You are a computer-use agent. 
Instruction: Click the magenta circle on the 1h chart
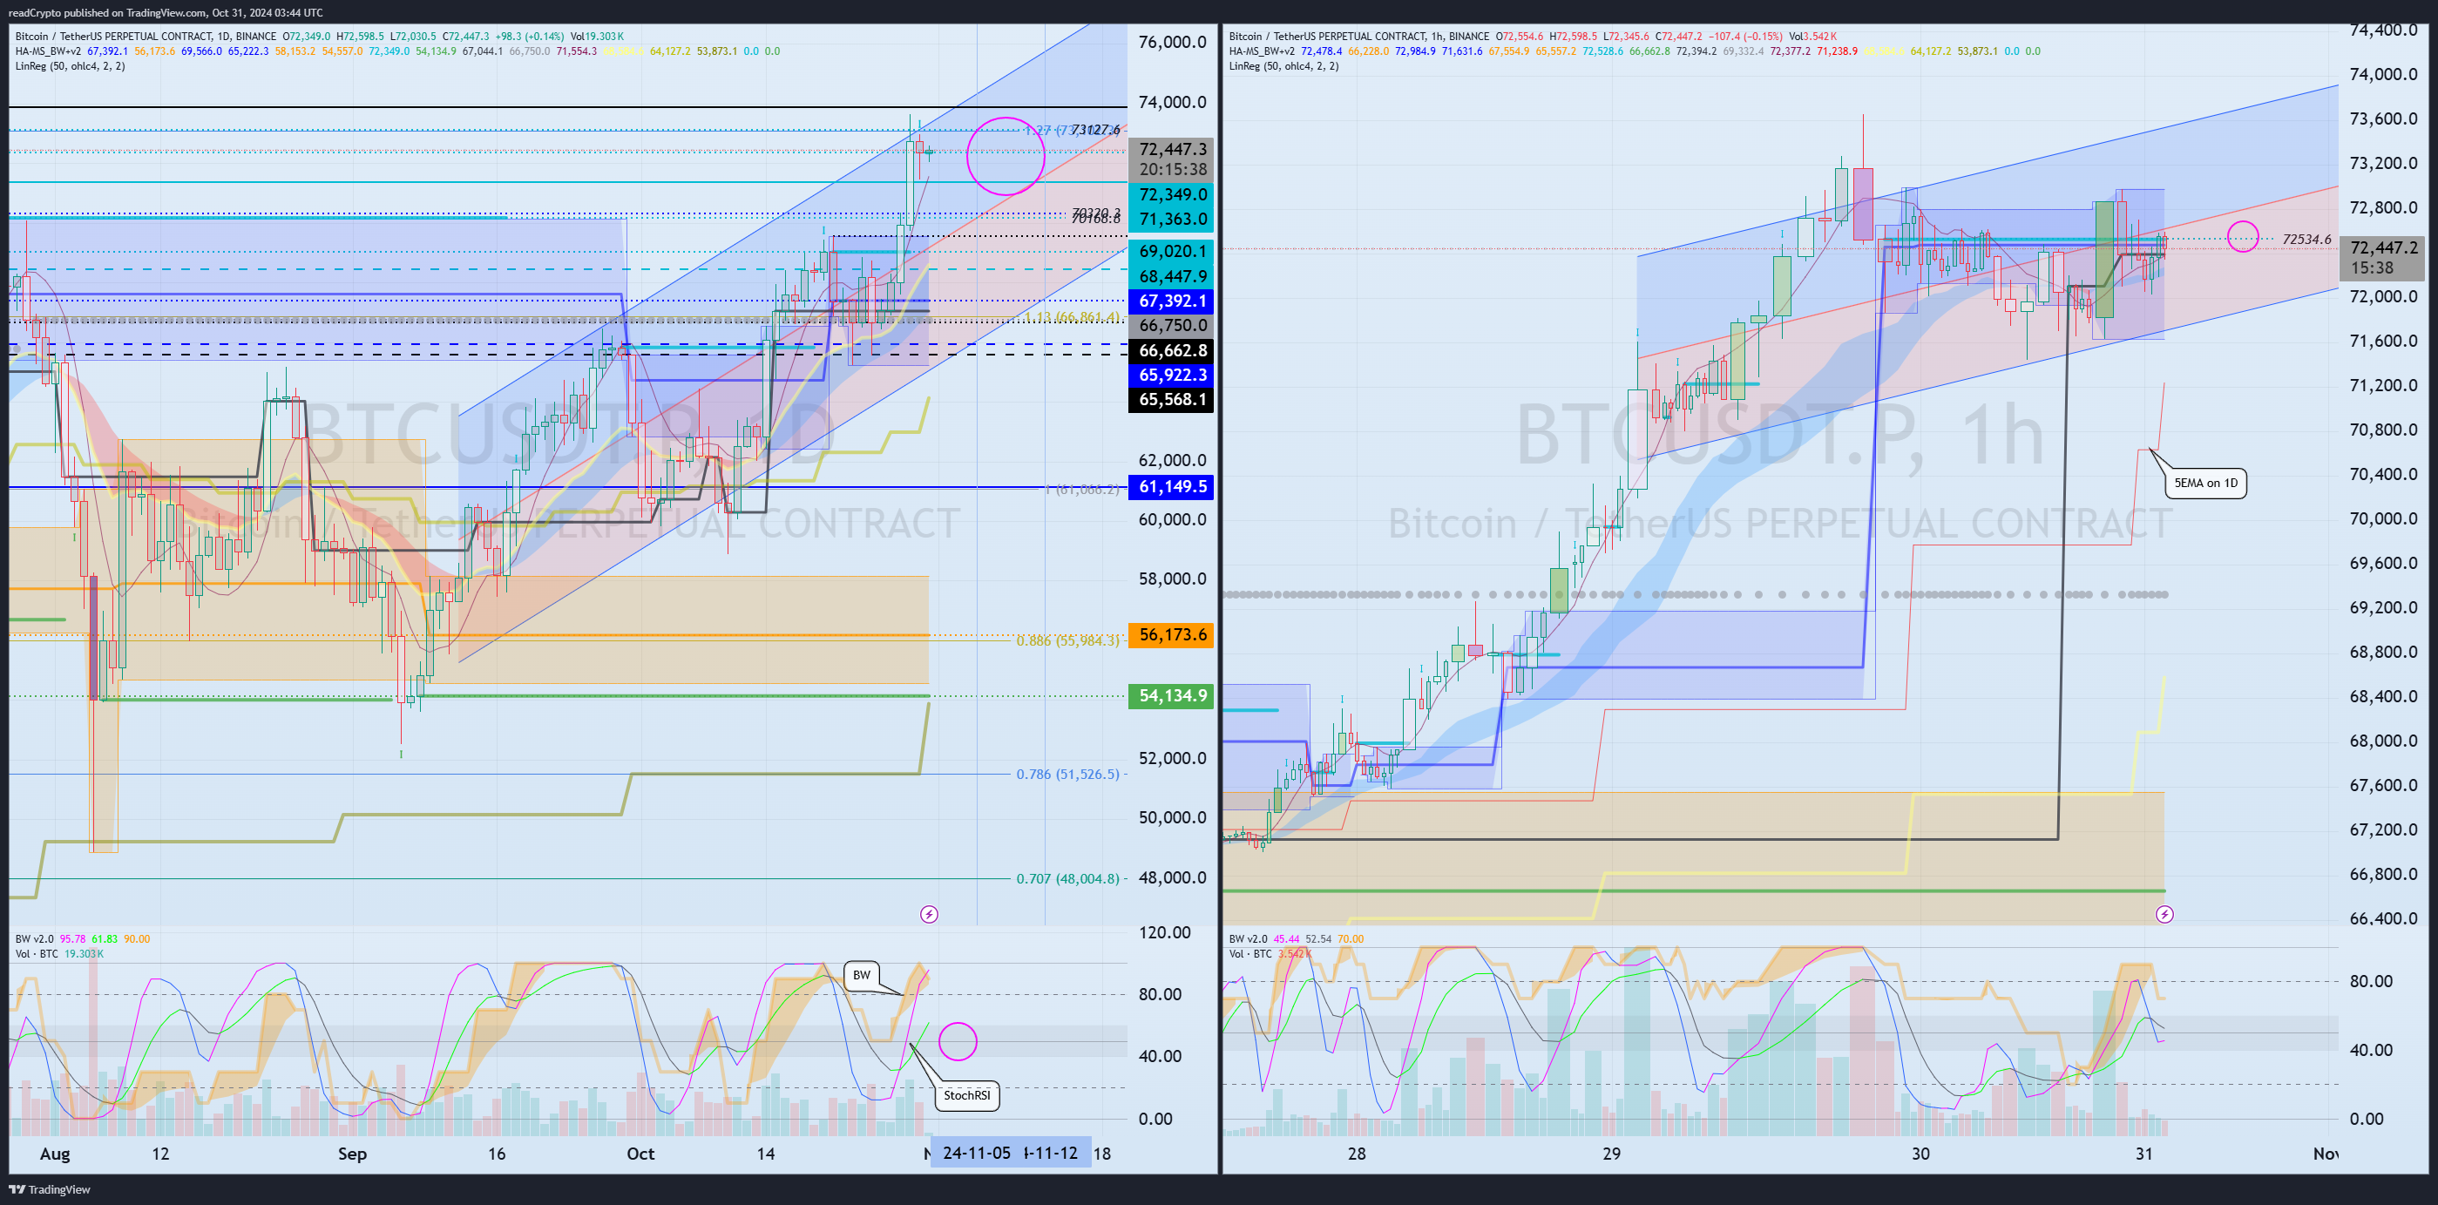point(2243,237)
